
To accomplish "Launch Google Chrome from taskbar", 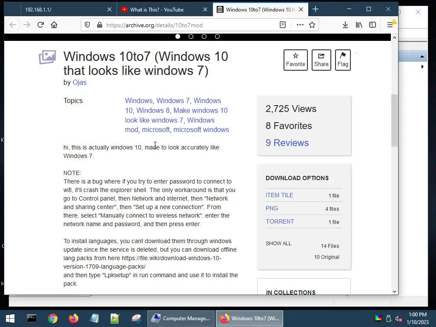I will (52, 318).
